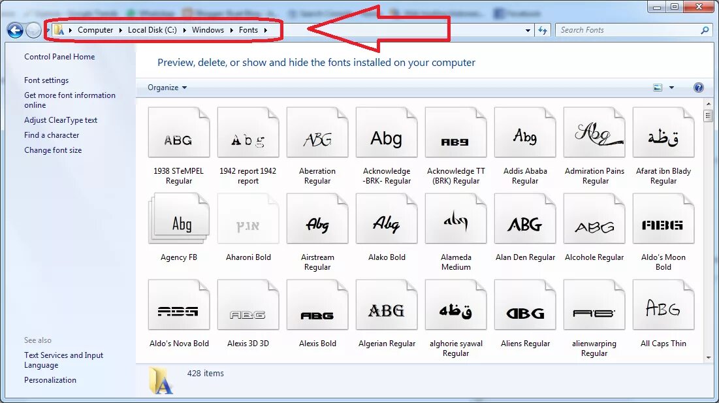Go to Local Disk (C:) in breadcrumb

(x=152, y=30)
